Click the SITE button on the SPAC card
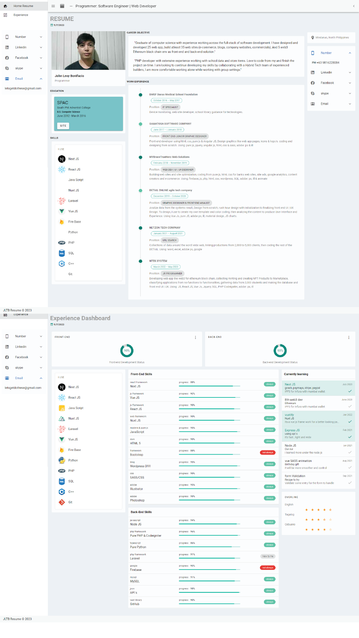Screen dimensions: 359x638 [x=63, y=126]
